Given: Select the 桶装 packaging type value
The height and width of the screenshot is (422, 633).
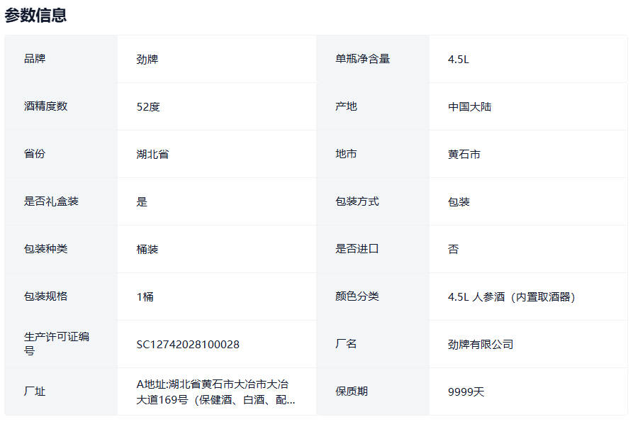Looking at the screenshot, I should tap(147, 249).
